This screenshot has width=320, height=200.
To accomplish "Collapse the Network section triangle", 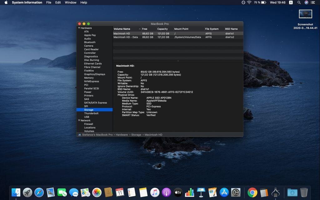I will (79, 120).
